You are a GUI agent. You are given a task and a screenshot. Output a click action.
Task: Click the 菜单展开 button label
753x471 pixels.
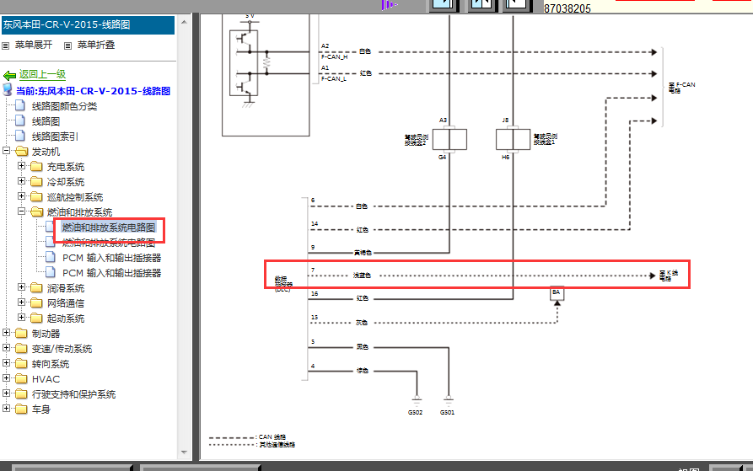pyautogui.click(x=34, y=45)
